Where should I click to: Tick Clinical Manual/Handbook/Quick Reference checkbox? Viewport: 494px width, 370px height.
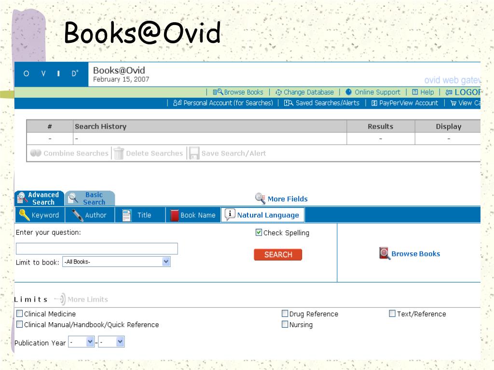coord(19,324)
